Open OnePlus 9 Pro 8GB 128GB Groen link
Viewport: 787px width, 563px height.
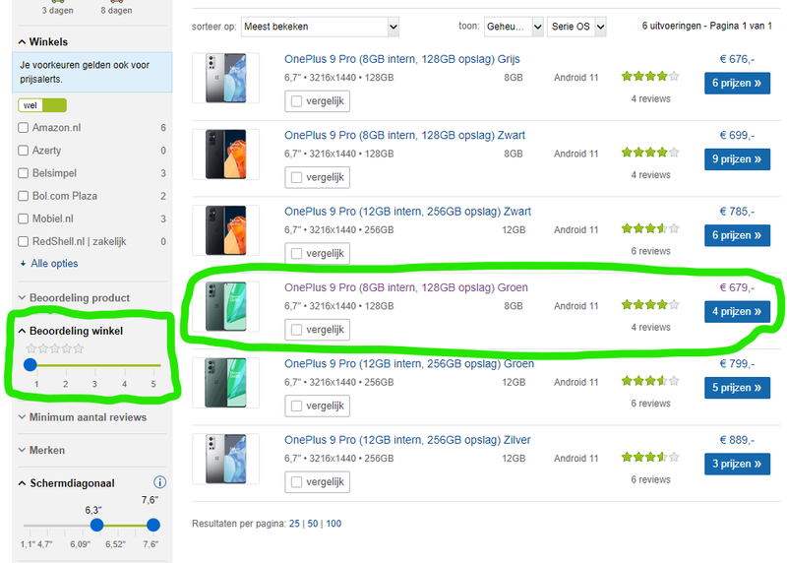coord(406,287)
